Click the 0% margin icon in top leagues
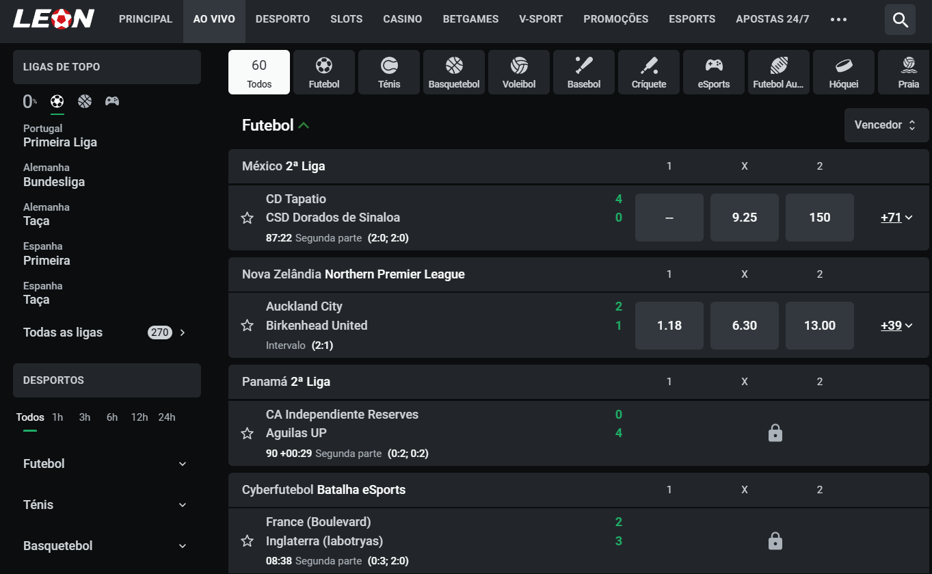The height and width of the screenshot is (574, 932). (30, 102)
